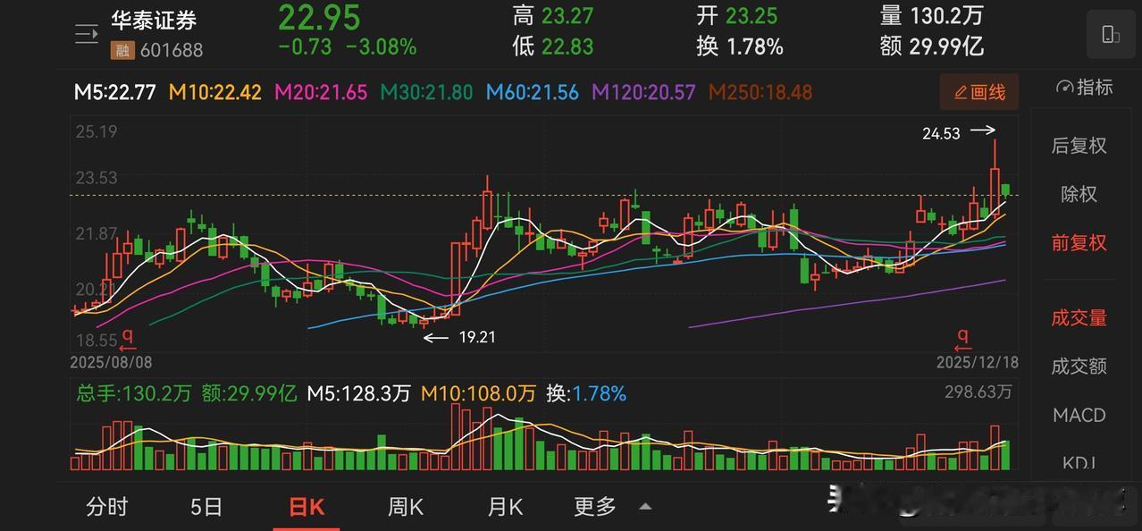
Task: Click the red q marker near 2025/12/18
Action: (x=962, y=339)
